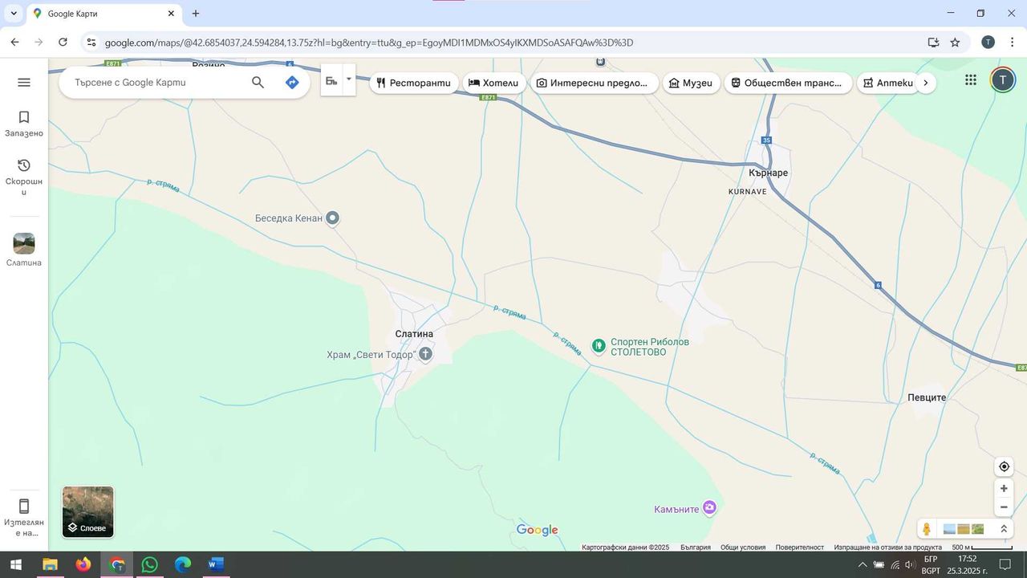Click the search magnifier icon
1027x578 pixels.
(x=258, y=82)
